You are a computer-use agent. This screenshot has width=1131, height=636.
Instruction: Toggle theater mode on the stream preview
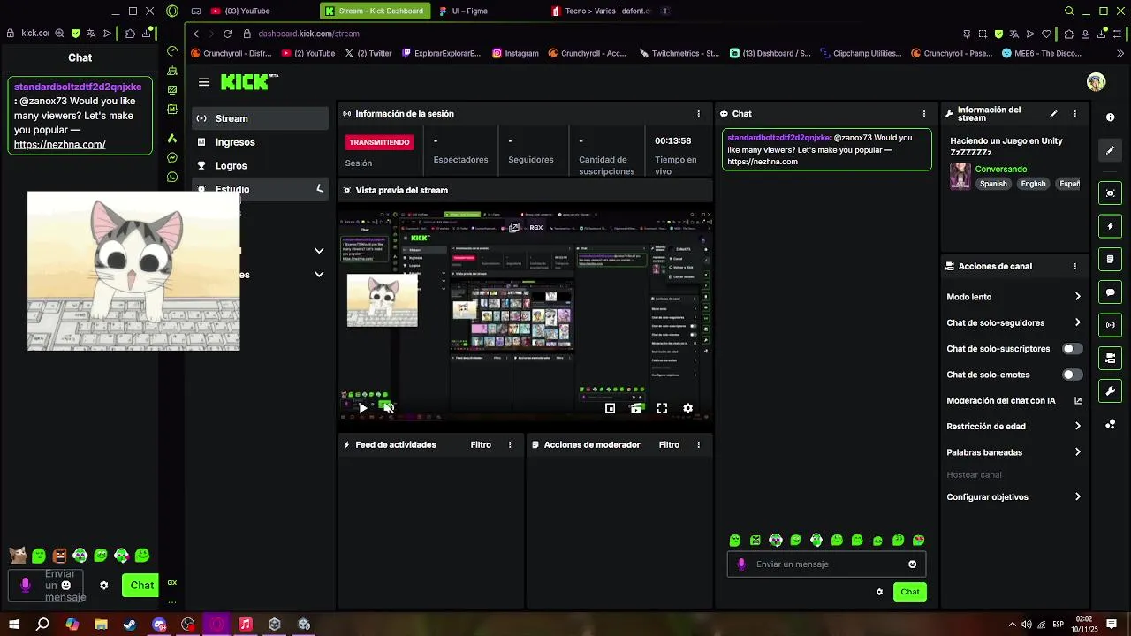[x=635, y=408]
